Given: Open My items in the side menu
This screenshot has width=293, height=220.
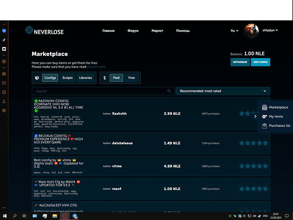Looking at the screenshot, I should [276, 117].
